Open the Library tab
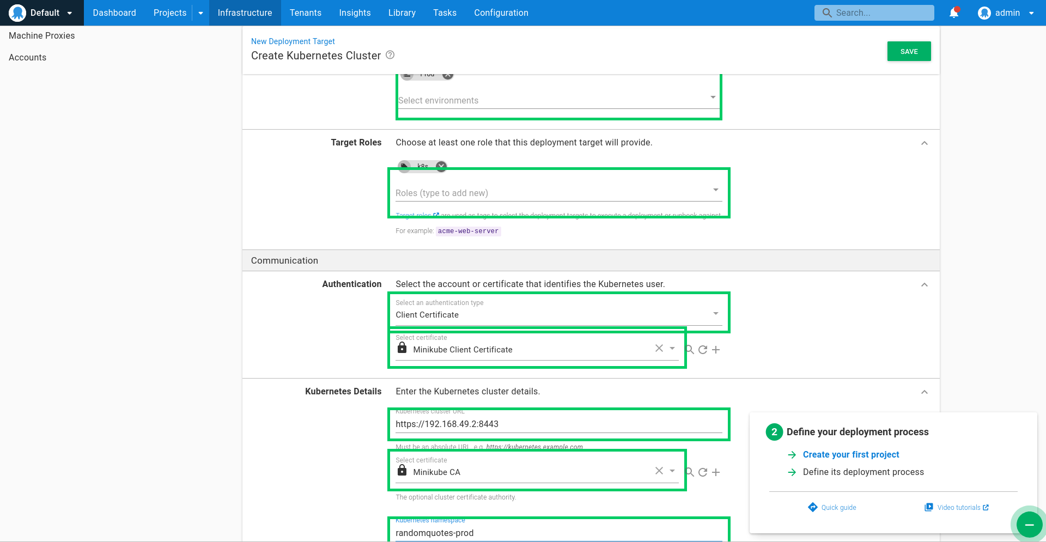1046x542 pixels. coord(402,13)
